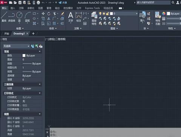181x137 pixels.
Task: Toggle PICKADD button in properties palette
Action: 32,46
